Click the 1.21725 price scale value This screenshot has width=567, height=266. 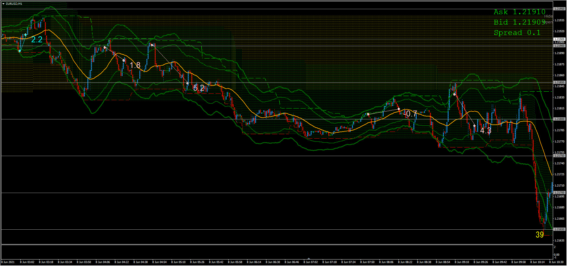559,174
